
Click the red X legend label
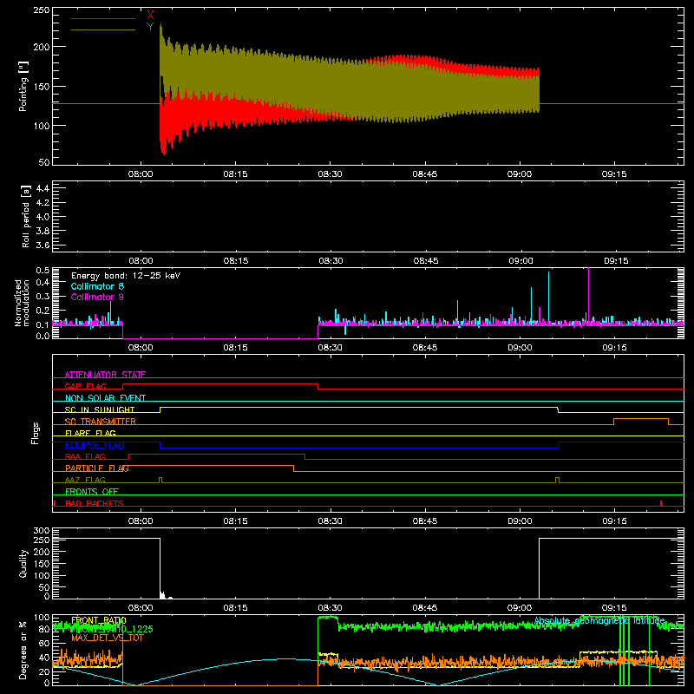tap(150, 15)
